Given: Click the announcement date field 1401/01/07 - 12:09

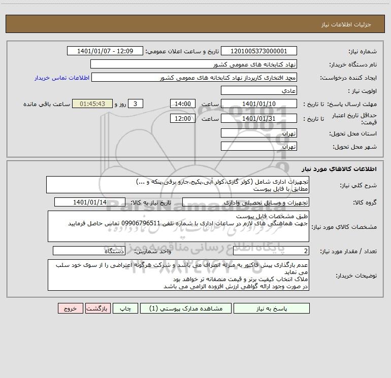Looking at the screenshot, I should (x=105, y=51).
